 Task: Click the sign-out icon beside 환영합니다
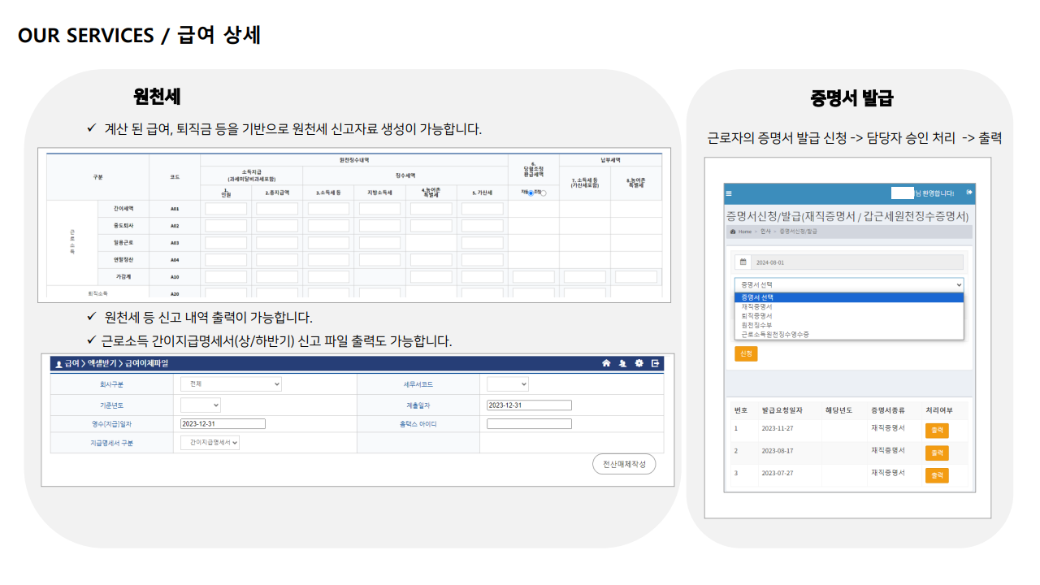[970, 193]
